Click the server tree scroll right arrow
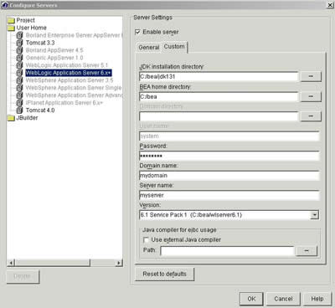Viewport: 335px width, 308px height. click(119, 263)
